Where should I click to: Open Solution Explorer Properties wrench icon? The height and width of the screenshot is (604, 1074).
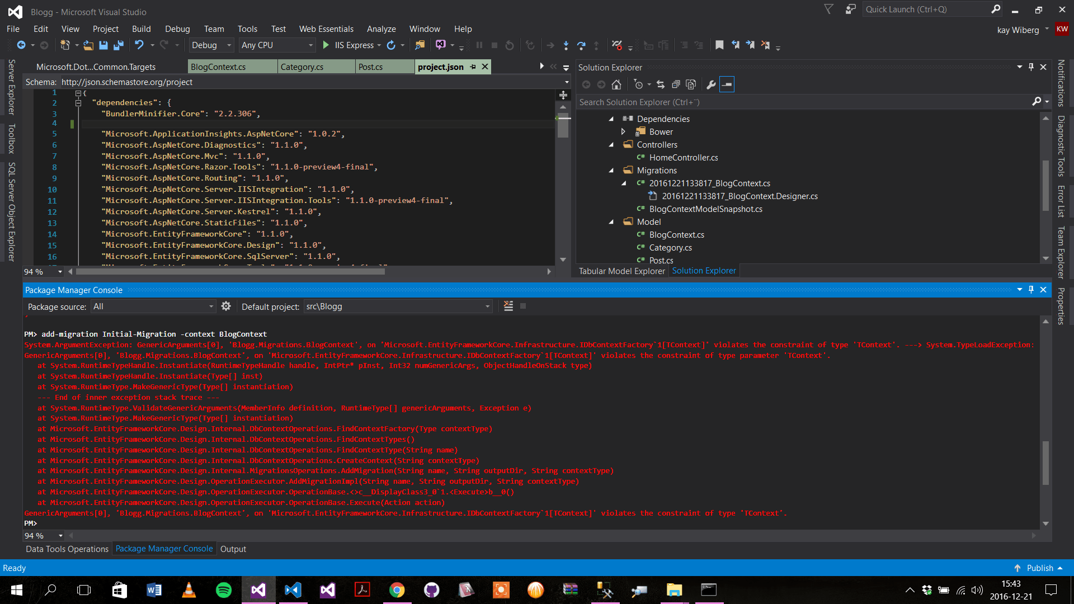[x=711, y=84]
